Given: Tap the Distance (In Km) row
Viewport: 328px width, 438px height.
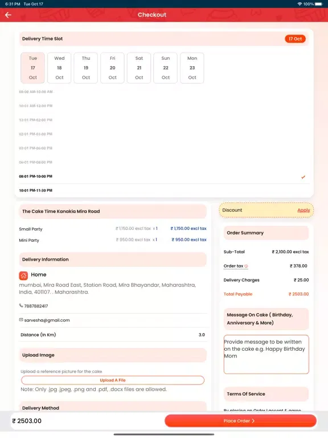Looking at the screenshot, I should 113,335.
